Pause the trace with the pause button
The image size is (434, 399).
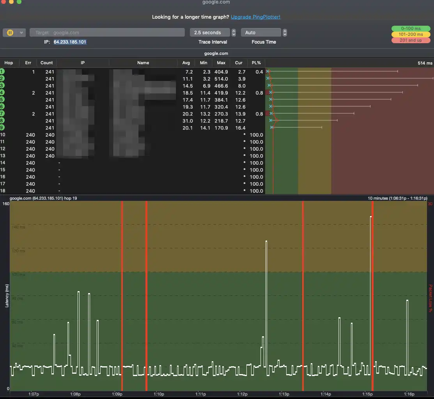10,33
